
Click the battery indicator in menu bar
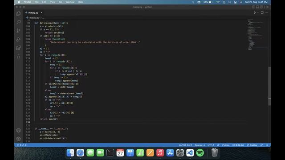(x=208, y=2)
